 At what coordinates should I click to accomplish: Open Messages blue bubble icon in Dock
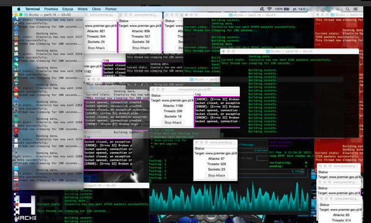[x=16, y=59]
